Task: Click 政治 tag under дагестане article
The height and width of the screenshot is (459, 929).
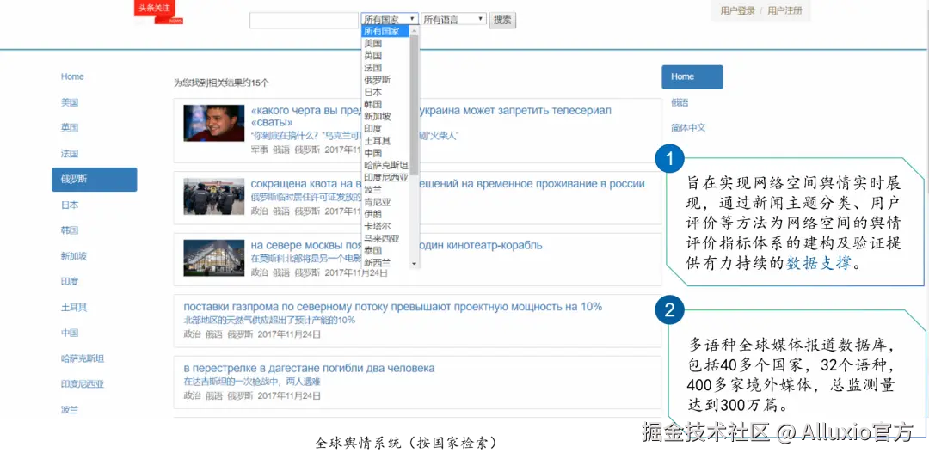Action: click(193, 395)
